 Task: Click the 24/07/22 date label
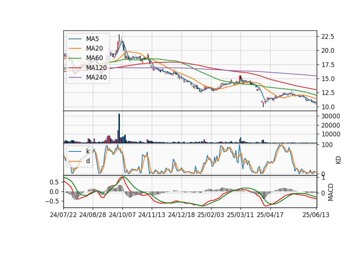tap(63, 215)
